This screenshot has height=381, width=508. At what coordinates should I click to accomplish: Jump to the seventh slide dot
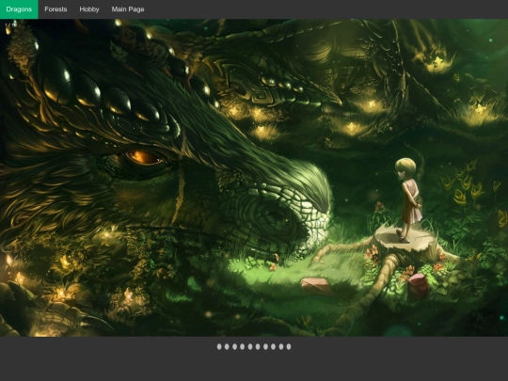265,346
